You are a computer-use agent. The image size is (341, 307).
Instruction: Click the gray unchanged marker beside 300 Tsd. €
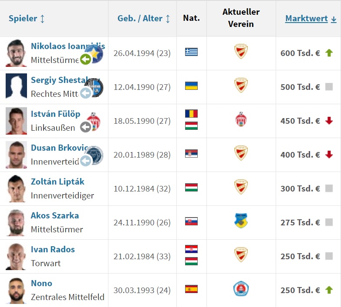[329, 188]
